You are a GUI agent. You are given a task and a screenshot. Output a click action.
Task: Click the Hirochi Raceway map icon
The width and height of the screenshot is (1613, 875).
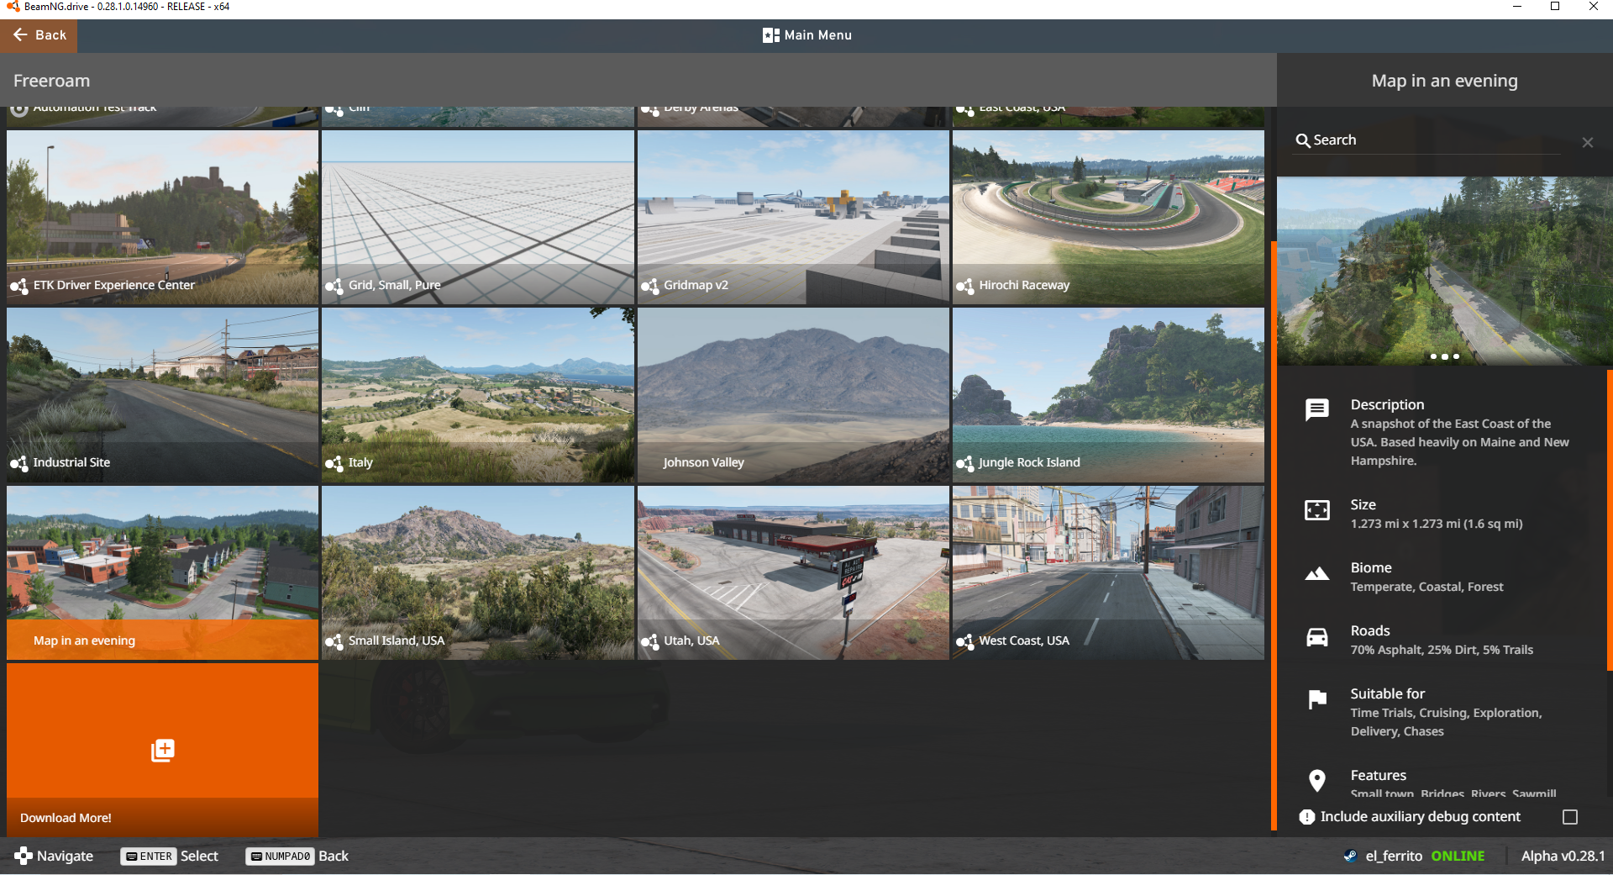(x=964, y=286)
